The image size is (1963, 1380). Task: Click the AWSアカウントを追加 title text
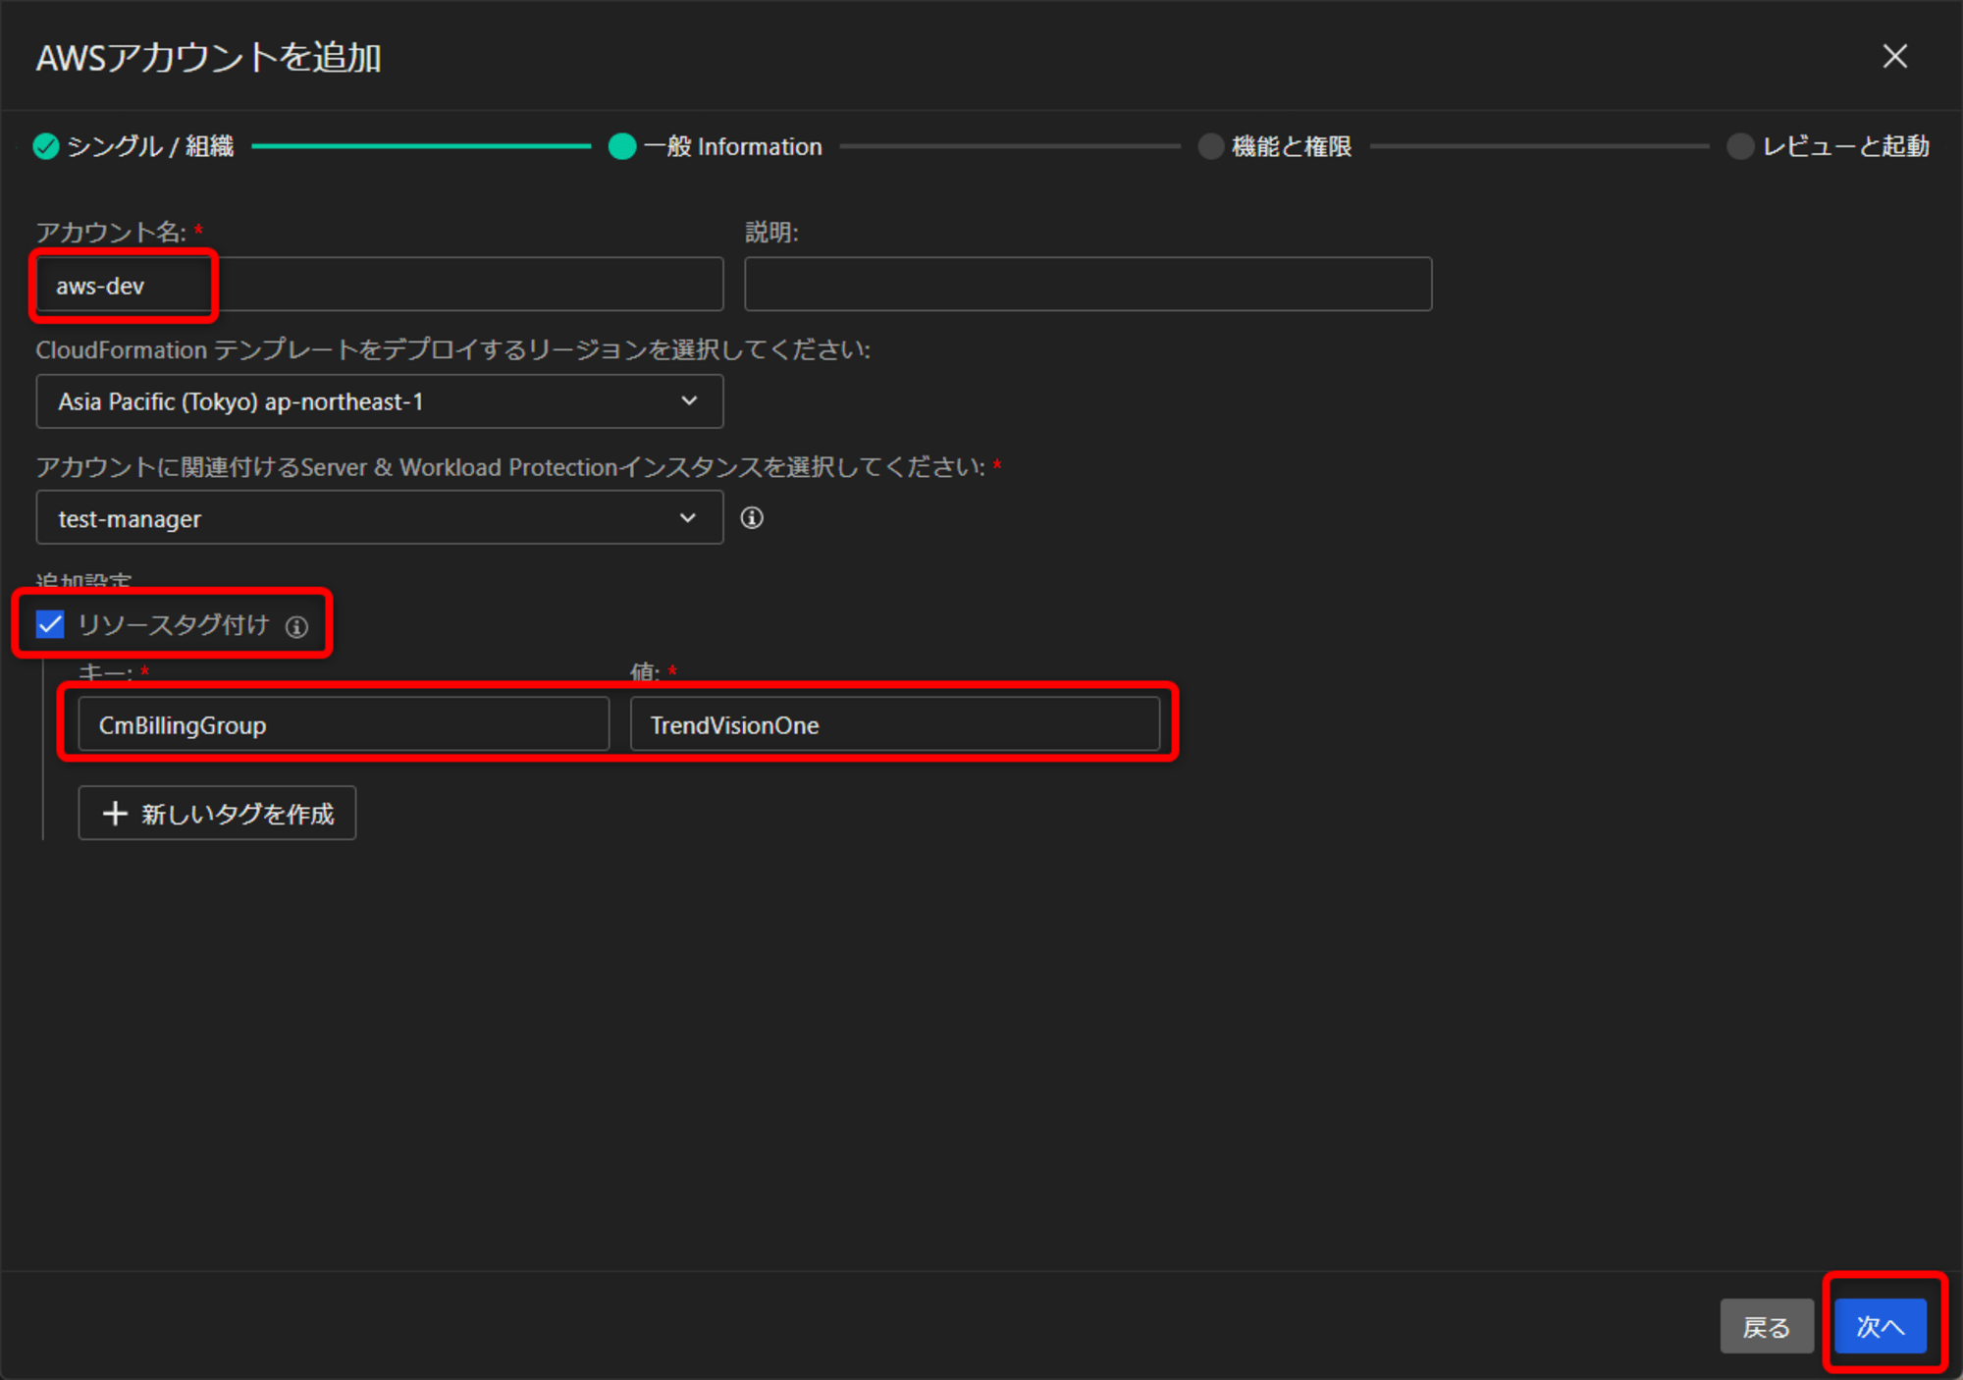pyautogui.click(x=208, y=57)
